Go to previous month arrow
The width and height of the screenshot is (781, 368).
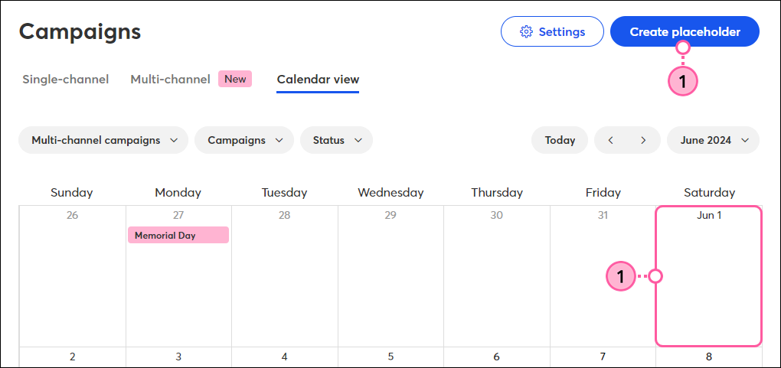611,141
